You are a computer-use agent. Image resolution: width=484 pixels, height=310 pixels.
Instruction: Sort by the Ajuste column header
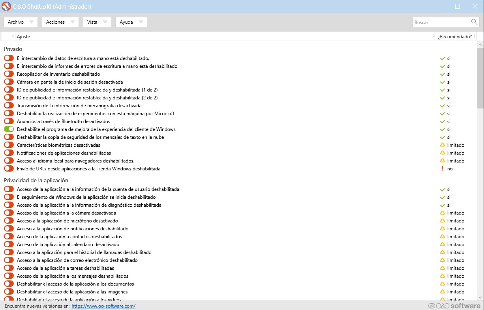(x=225, y=36)
